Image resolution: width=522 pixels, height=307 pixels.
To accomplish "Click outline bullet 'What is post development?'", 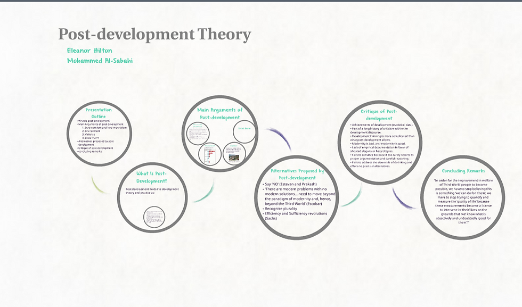I will (94, 121).
